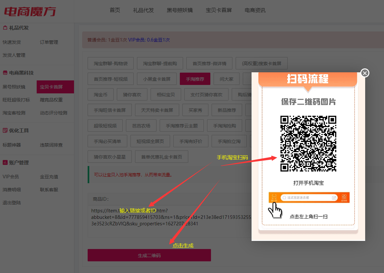The height and width of the screenshot is (273, 384).
Task: Open 电商资讯 in the top navigation
Action: tap(255, 10)
